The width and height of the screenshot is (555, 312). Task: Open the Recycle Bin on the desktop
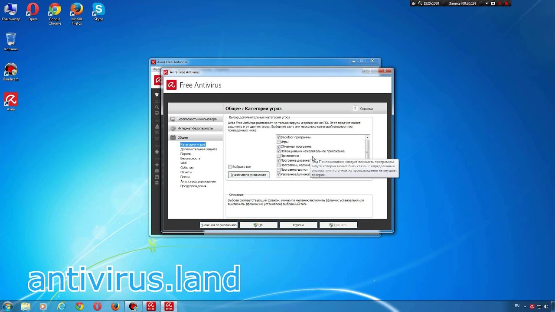coord(11,42)
